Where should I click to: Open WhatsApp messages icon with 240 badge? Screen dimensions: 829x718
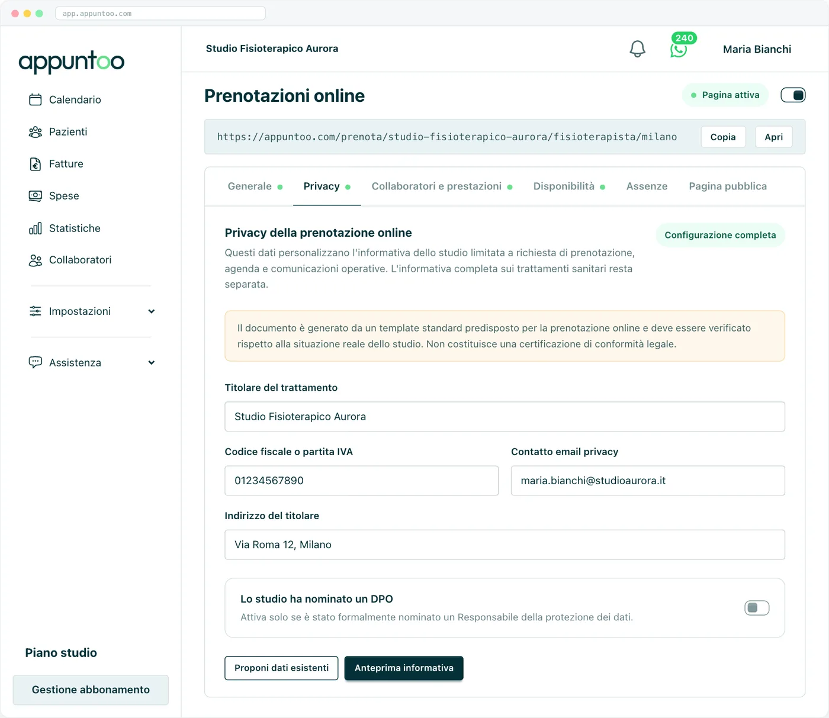(x=679, y=49)
